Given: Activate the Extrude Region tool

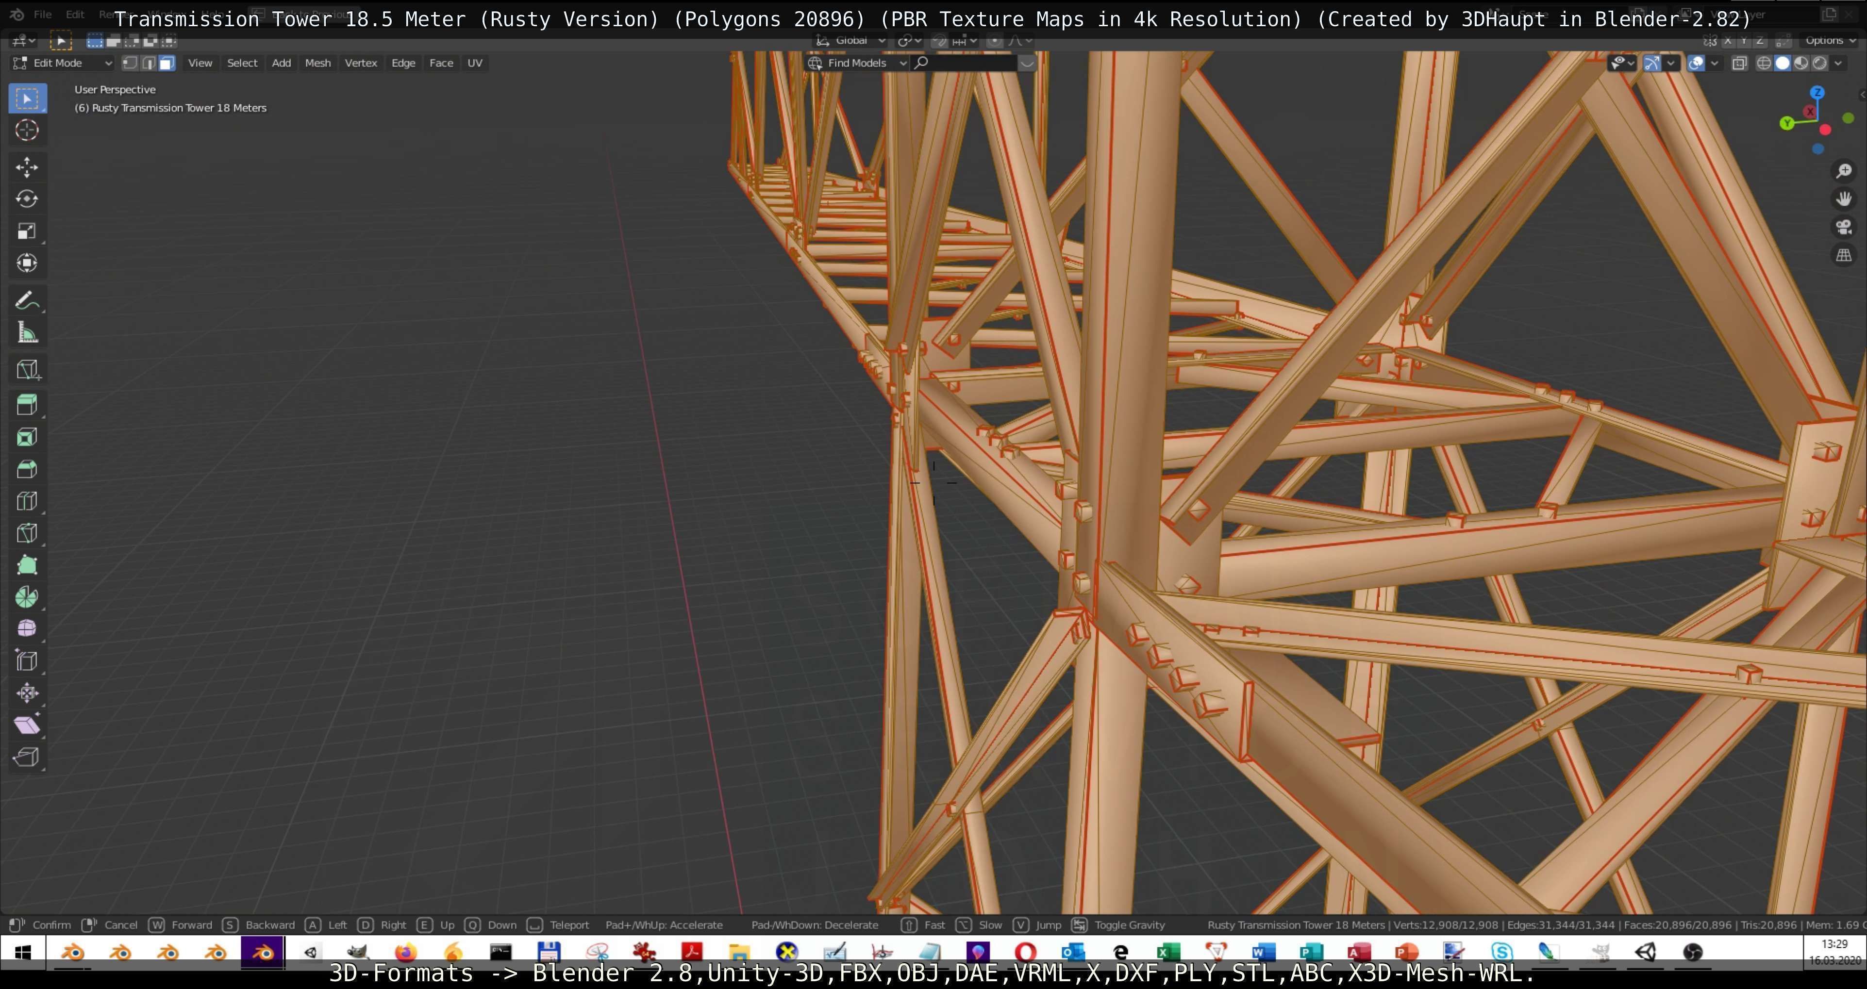Looking at the screenshot, I should click(x=28, y=405).
